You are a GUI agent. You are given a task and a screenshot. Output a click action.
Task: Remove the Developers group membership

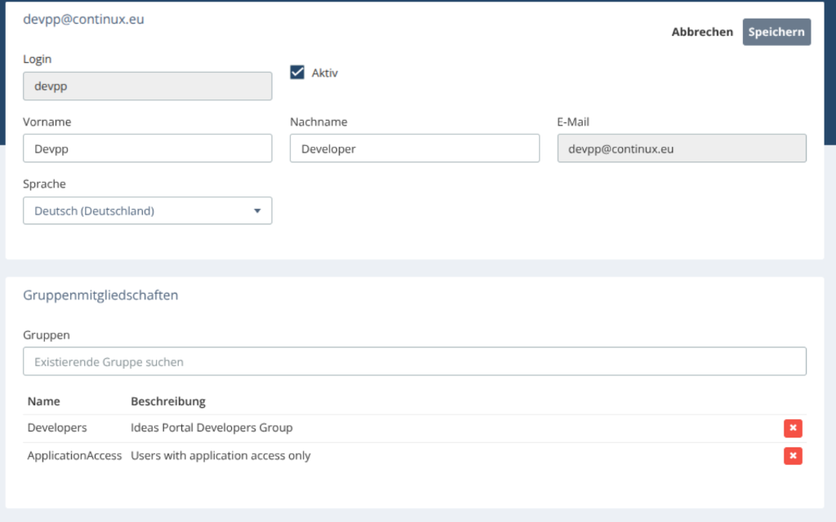point(793,428)
